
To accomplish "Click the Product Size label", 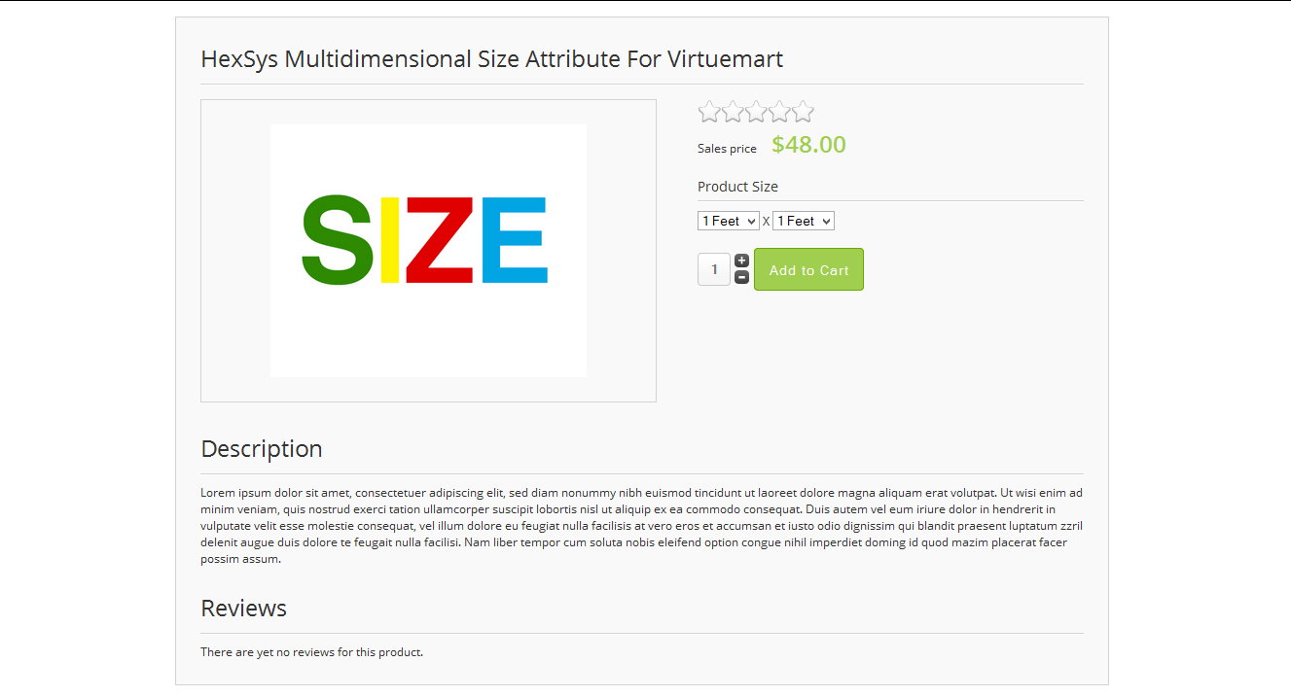I will 737,187.
